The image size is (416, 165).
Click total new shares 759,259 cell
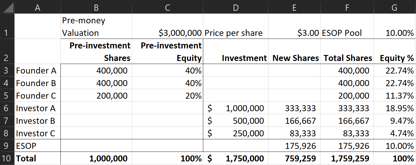click(294, 158)
